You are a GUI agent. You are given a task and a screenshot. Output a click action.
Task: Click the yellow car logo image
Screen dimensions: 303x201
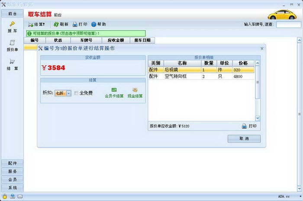282,14
